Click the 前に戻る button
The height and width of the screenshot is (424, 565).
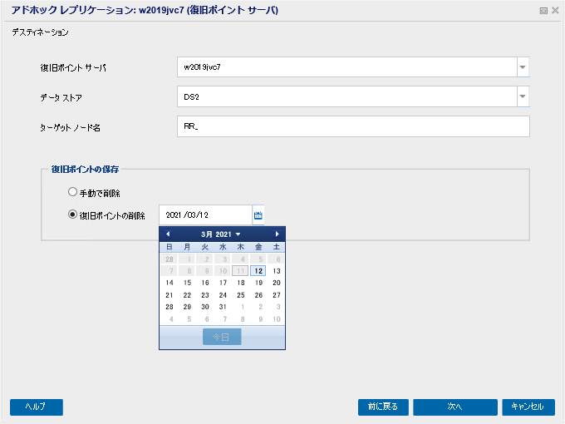click(383, 407)
